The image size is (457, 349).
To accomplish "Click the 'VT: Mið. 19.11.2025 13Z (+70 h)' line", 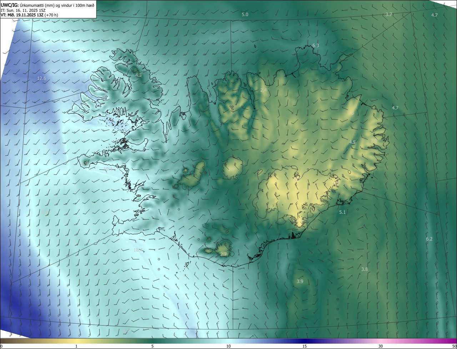I will 29,15.
